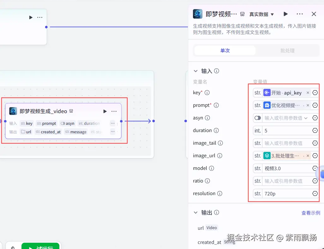Open variable picker for image_tail row
Viewport: 324px width, 249px height.
315,143
